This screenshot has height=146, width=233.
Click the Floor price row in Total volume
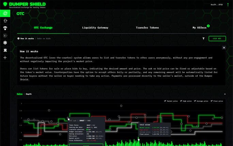click(154, 134)
